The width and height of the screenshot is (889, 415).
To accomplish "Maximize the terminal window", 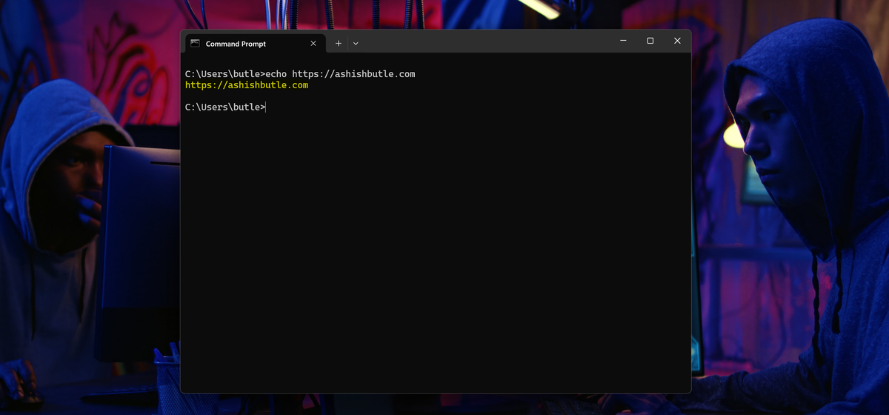I will (x=650, y=41).
